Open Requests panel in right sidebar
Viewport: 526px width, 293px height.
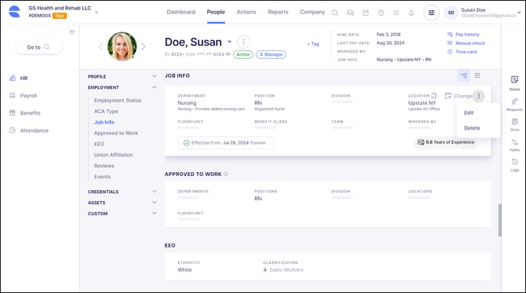pyautogui.click(x=514, y=104)
